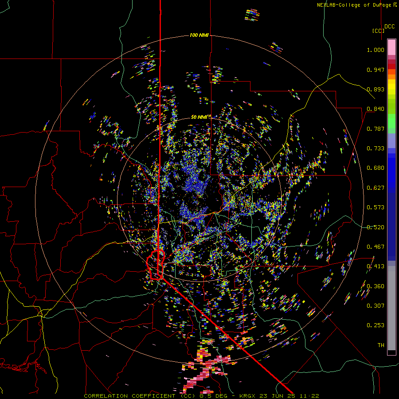Click the TH label at scale bottom
The width and height of the screenshot is (399, 399).
coord(381,345)
